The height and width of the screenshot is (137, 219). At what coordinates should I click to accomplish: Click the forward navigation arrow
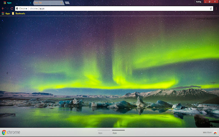(x=8, y=9)
